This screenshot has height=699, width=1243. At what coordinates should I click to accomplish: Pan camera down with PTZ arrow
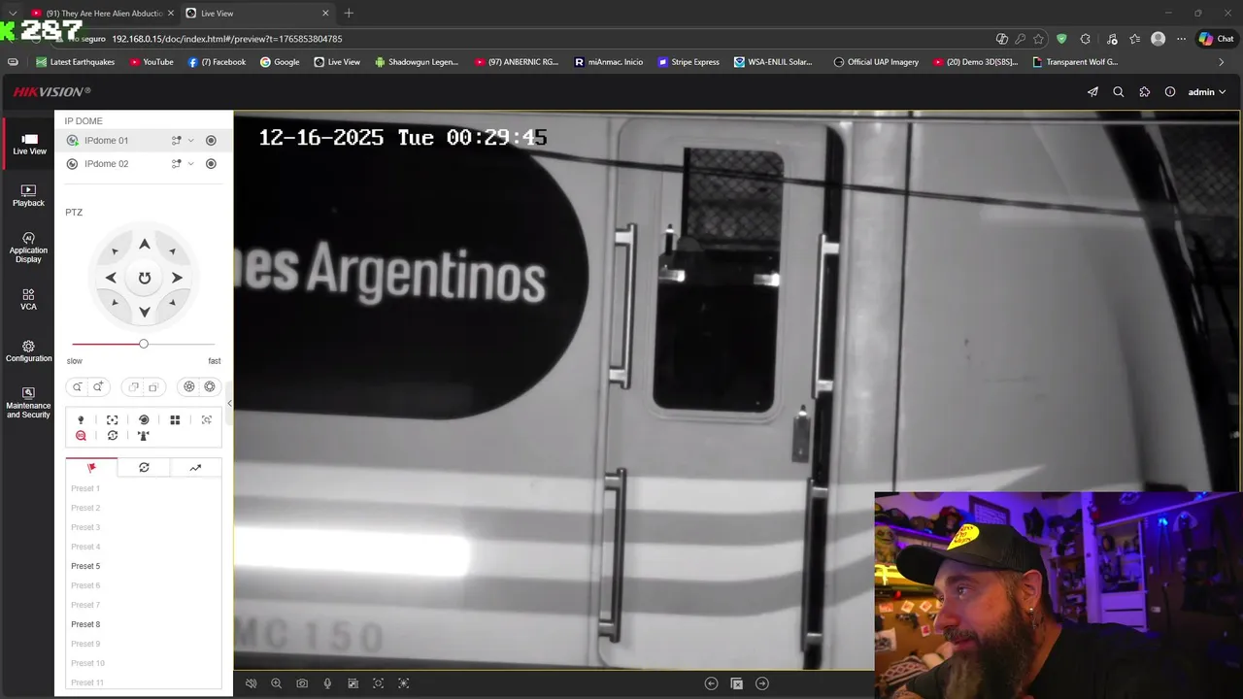tap(144, 312)
